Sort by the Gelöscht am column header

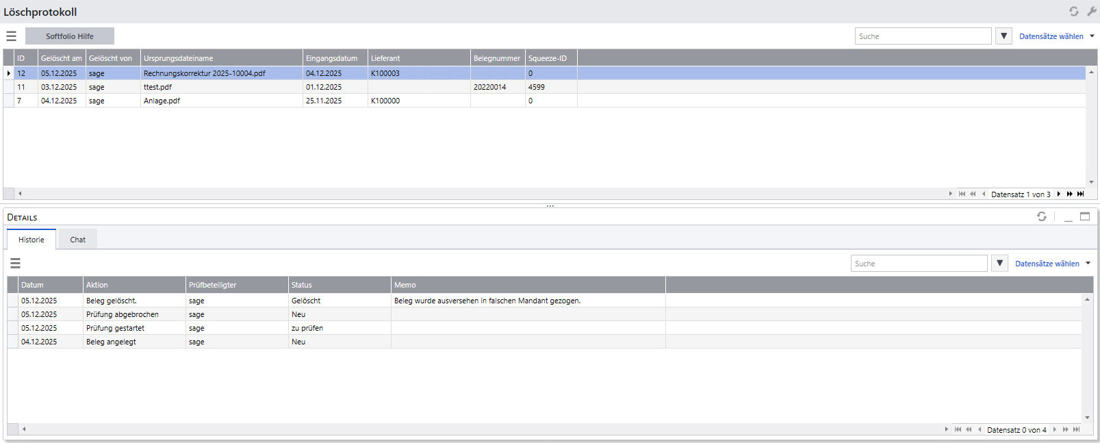tap(61, 58)
